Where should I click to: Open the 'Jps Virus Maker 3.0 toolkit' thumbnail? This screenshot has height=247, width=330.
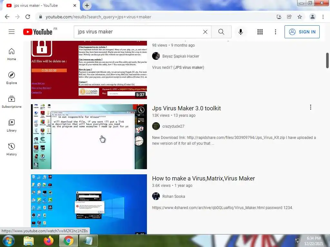coord(89,136)
